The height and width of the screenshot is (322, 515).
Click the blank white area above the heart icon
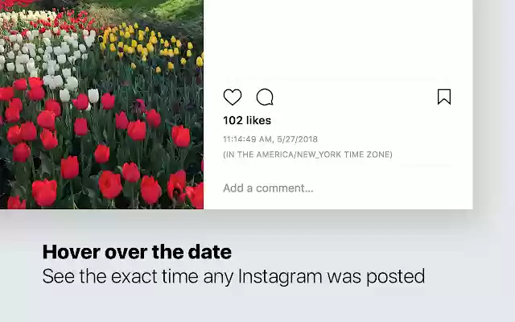pos(338,40)
